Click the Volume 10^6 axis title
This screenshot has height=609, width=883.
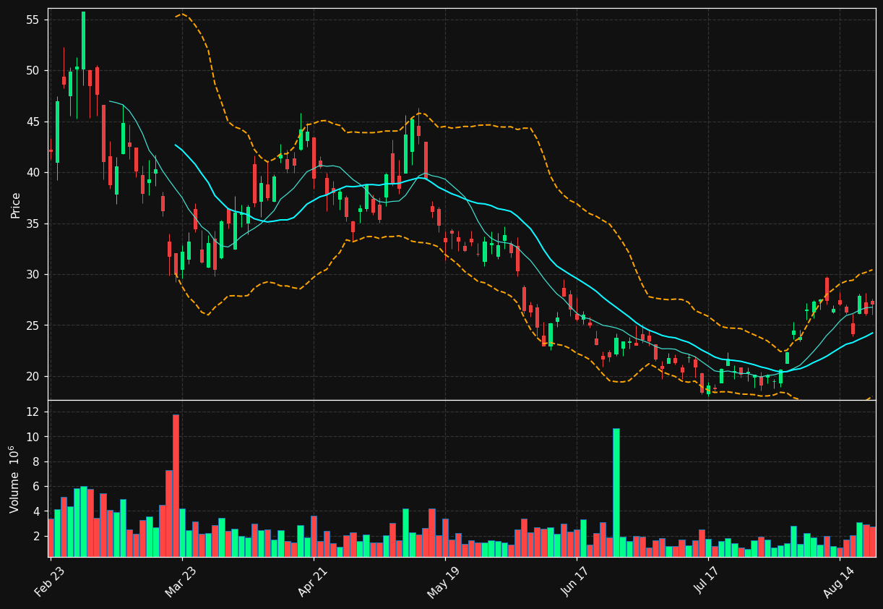click(x=14, y=479)
